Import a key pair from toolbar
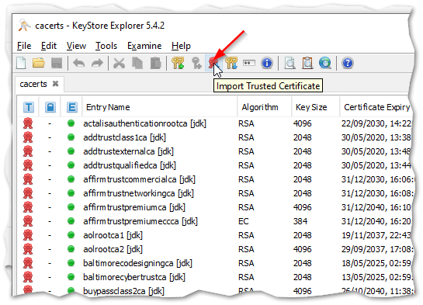Viewport: 423px width, 305px height. [231, 63]
